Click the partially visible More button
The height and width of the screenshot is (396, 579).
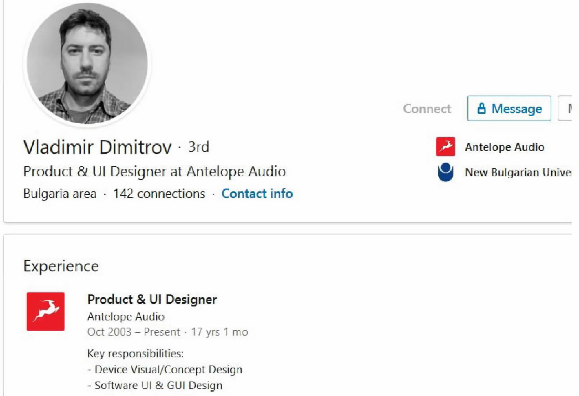[x=567, y=108]
